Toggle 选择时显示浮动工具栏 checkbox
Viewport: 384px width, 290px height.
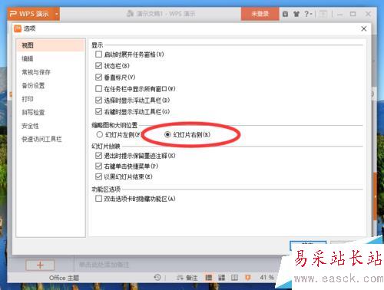pos(98,100)
